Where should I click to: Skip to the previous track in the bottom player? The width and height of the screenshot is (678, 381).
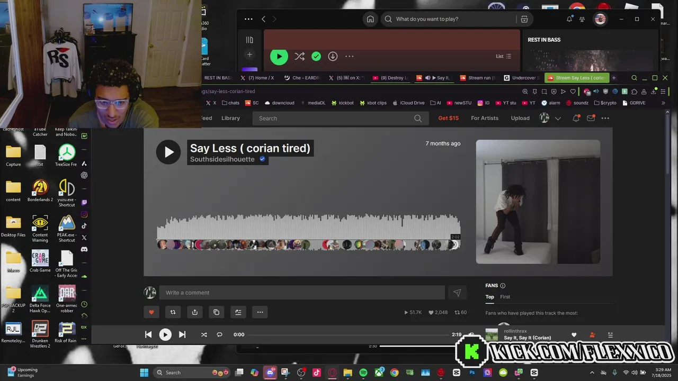pyautogui.click(x=148, y=334)
